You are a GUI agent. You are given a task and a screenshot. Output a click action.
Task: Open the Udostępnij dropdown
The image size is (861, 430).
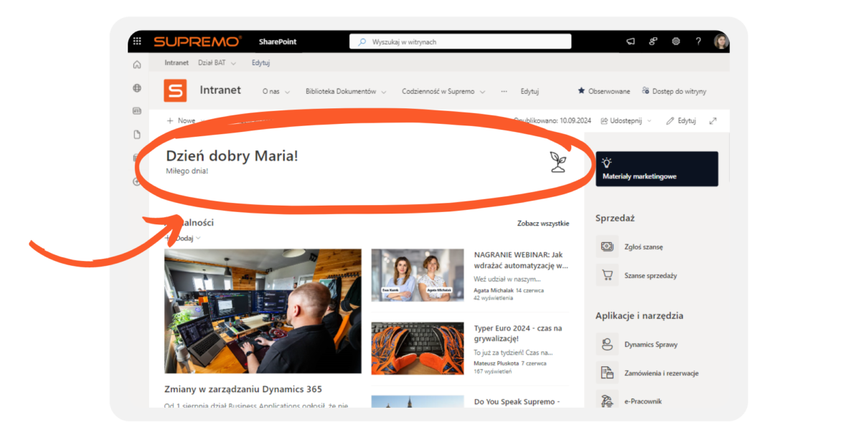click(x=626, y=121)
